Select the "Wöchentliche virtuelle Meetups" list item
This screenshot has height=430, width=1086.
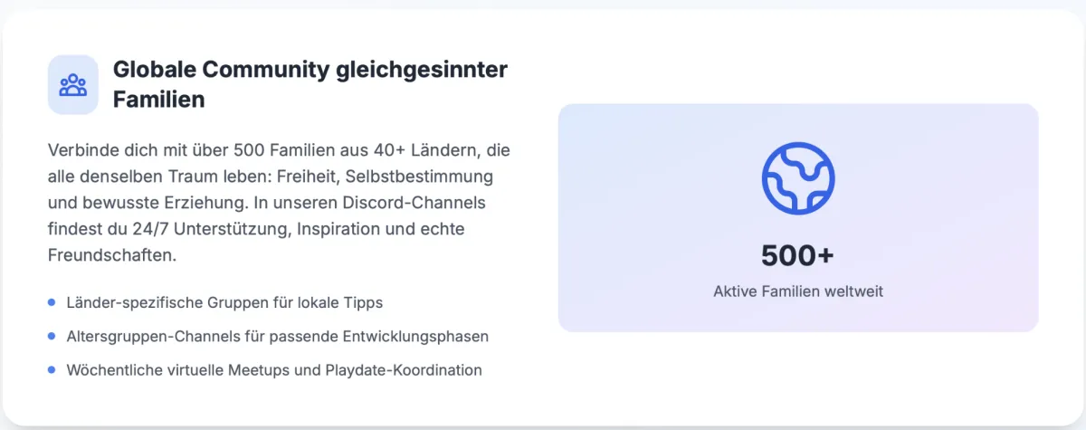click(274, 369)
